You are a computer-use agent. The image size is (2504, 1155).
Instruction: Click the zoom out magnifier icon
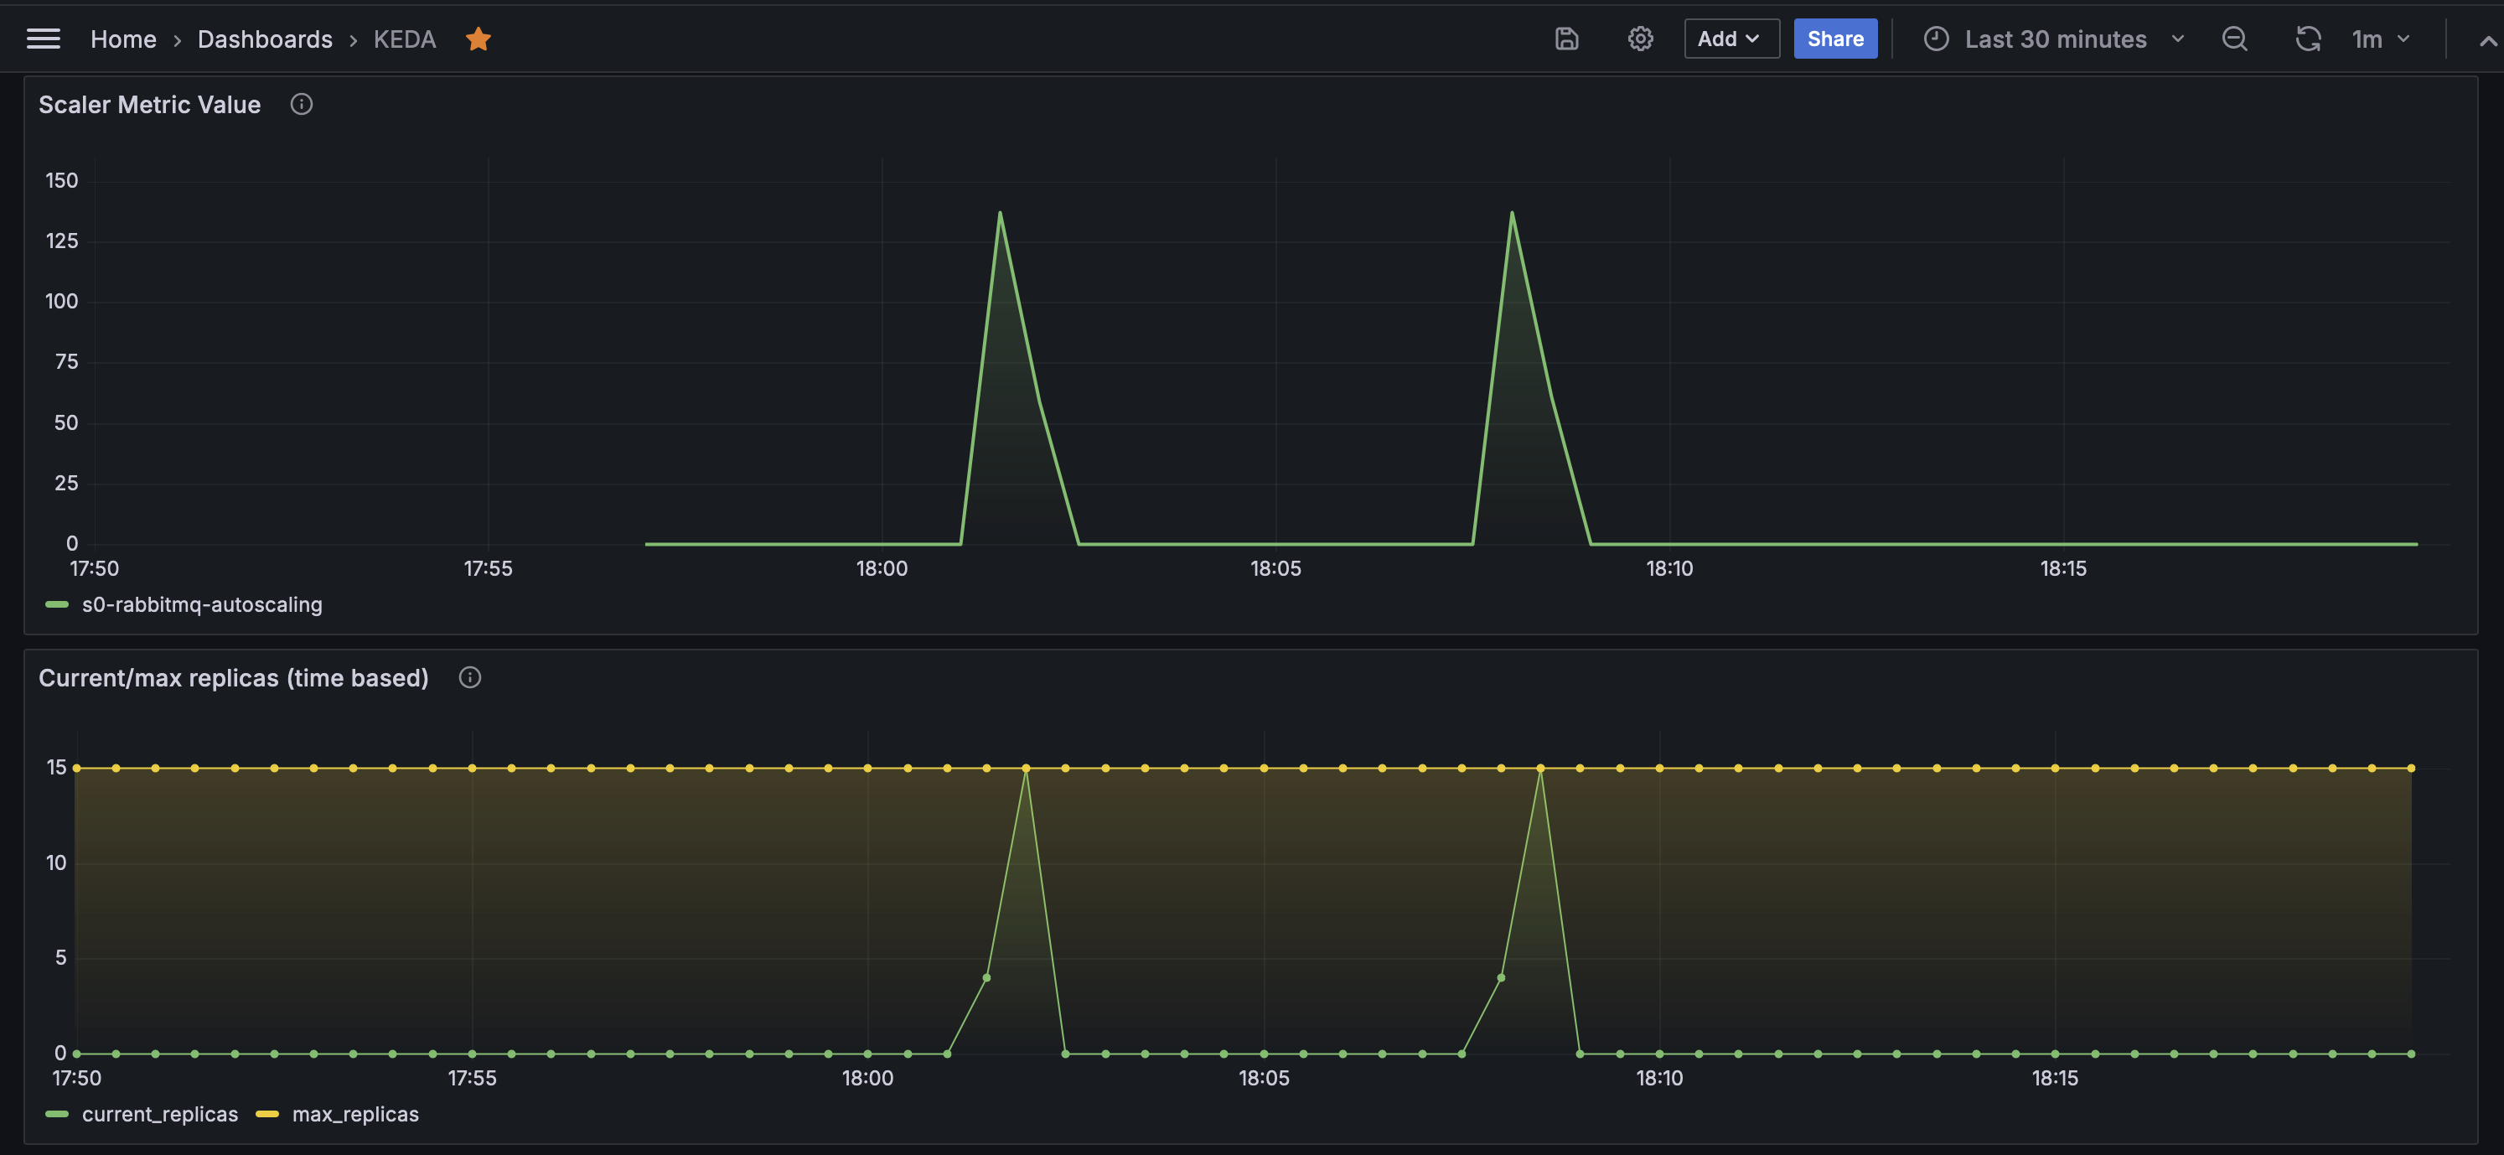click(x=2234, y=39)
